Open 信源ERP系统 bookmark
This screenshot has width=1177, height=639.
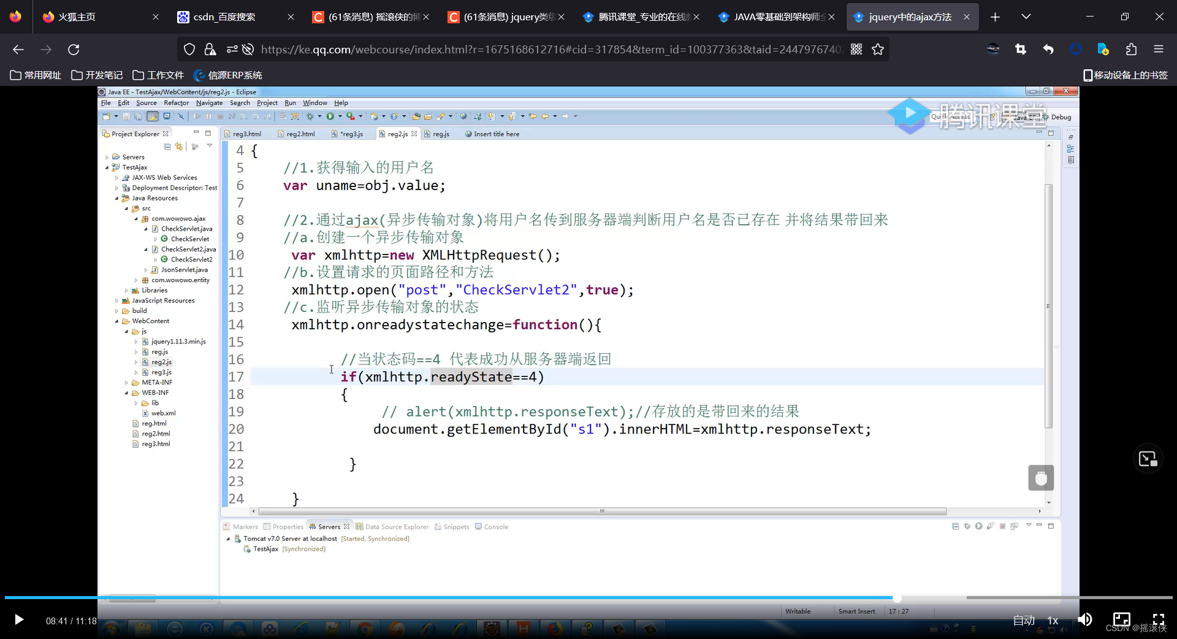[x=227, y=75]
